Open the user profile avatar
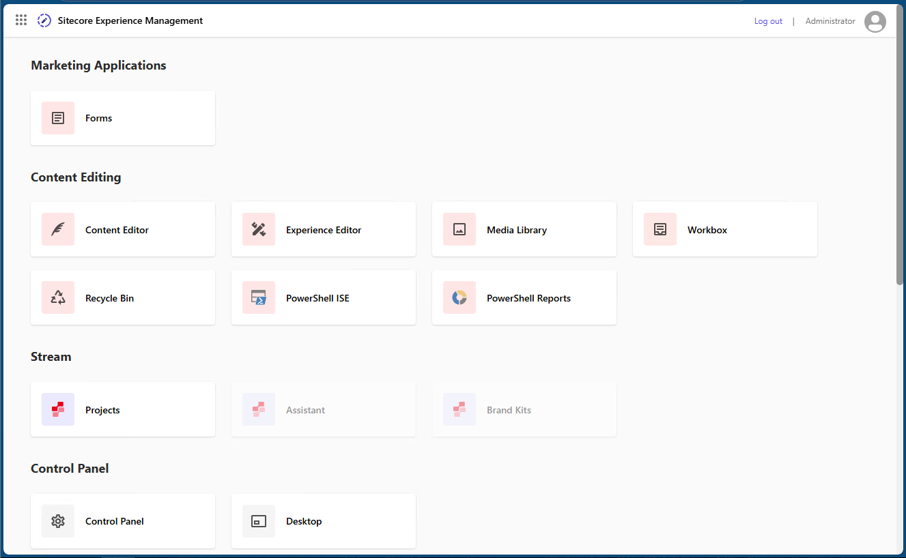This screenshot has height=558, width=906. tap(875, 21)
